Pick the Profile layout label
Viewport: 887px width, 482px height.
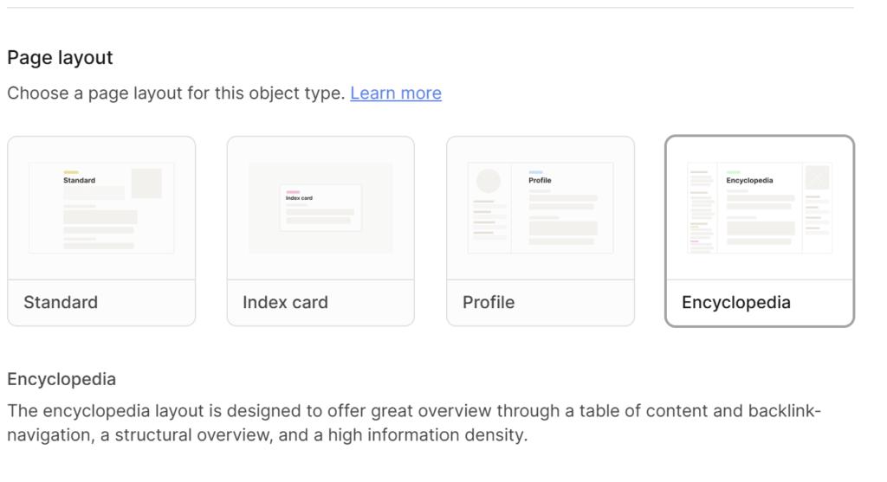point(489,303)
